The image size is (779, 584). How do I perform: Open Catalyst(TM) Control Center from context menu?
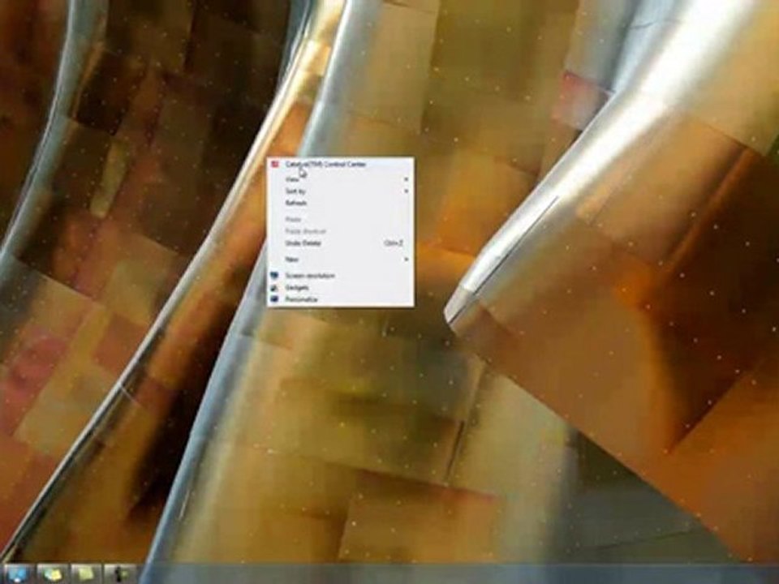(x=340, y=165)
